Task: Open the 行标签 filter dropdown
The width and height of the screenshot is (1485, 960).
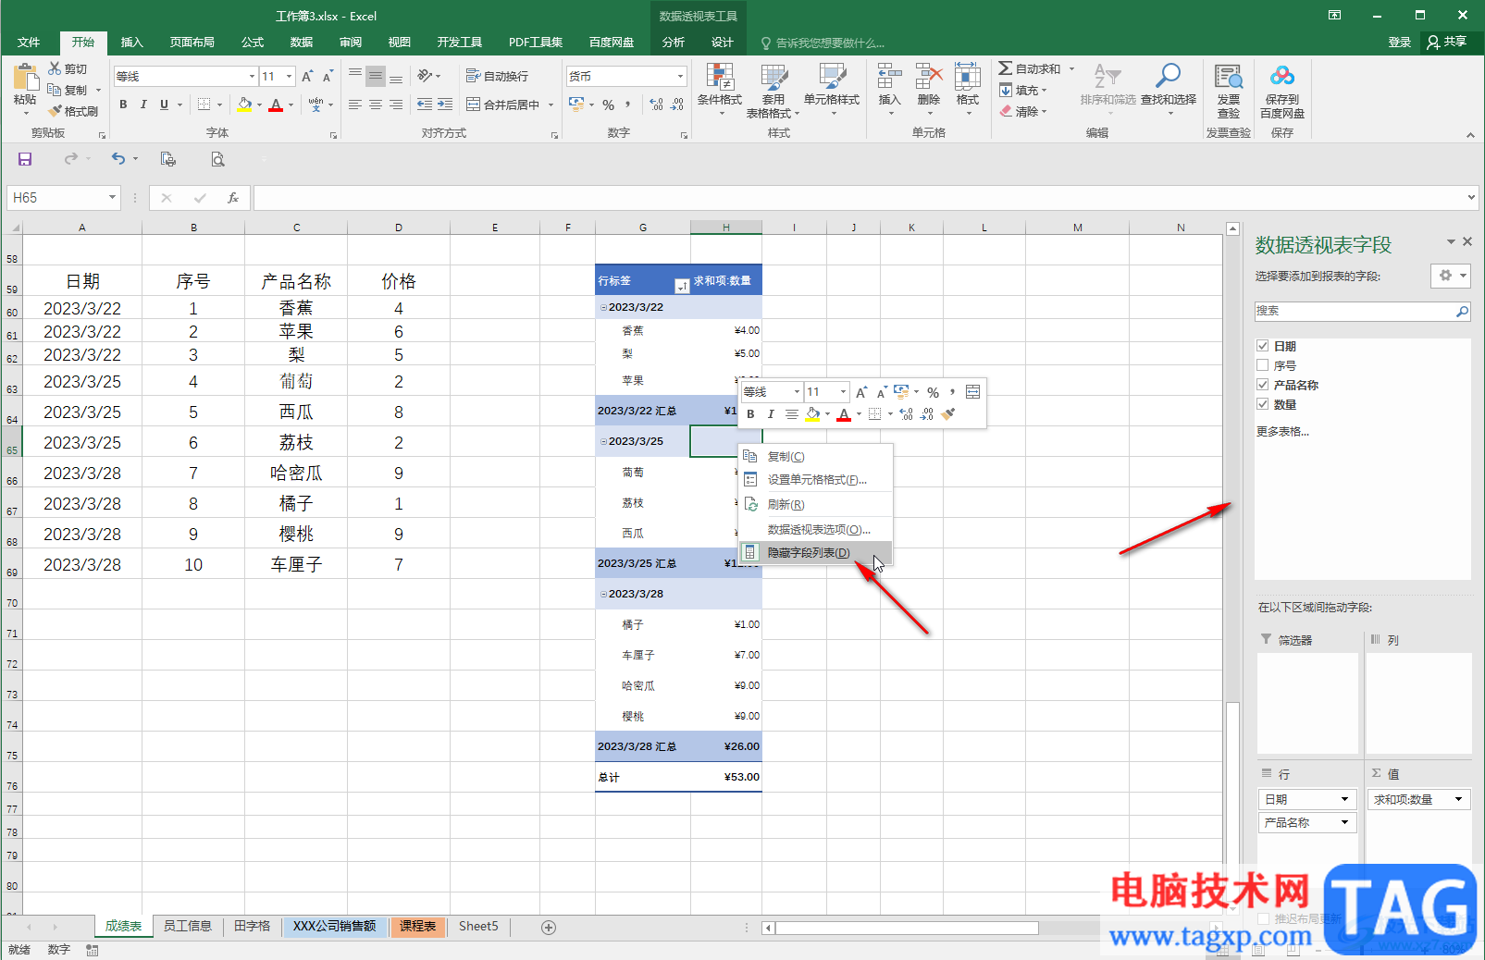Action: pyautogui.click(x=682, y=286)
